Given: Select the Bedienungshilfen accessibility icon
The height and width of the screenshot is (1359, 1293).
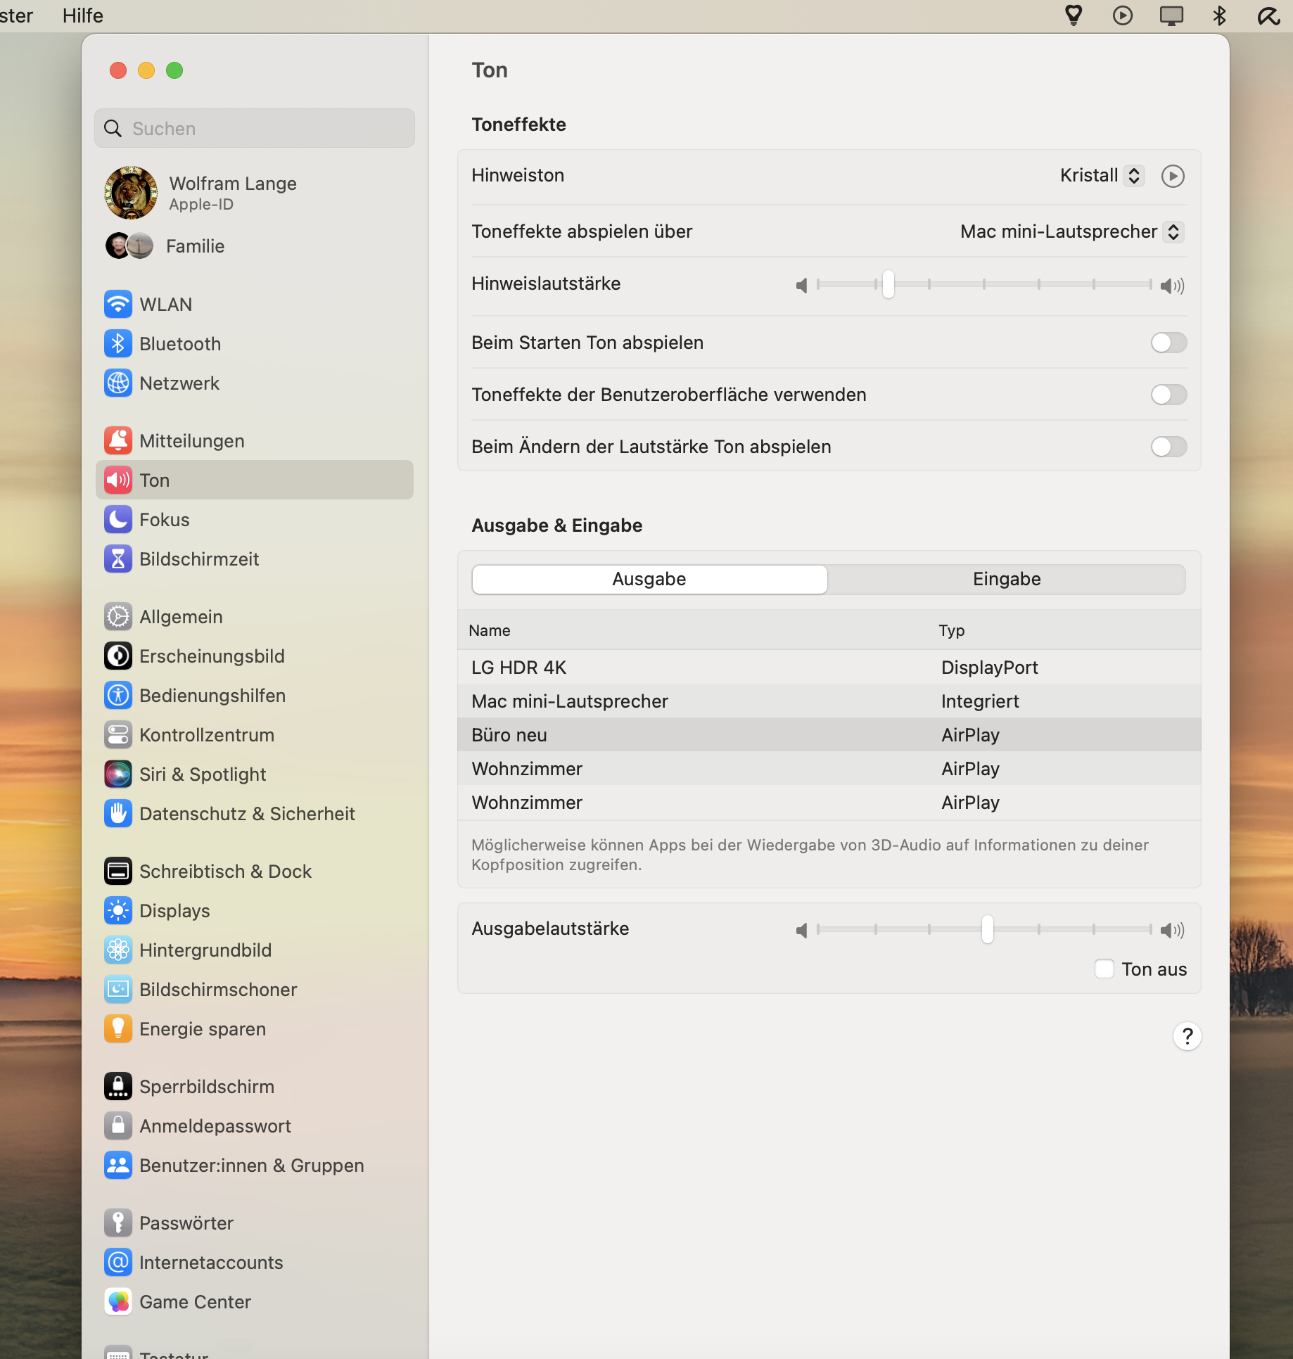Looking at the screenshot, I should (118, 695).
